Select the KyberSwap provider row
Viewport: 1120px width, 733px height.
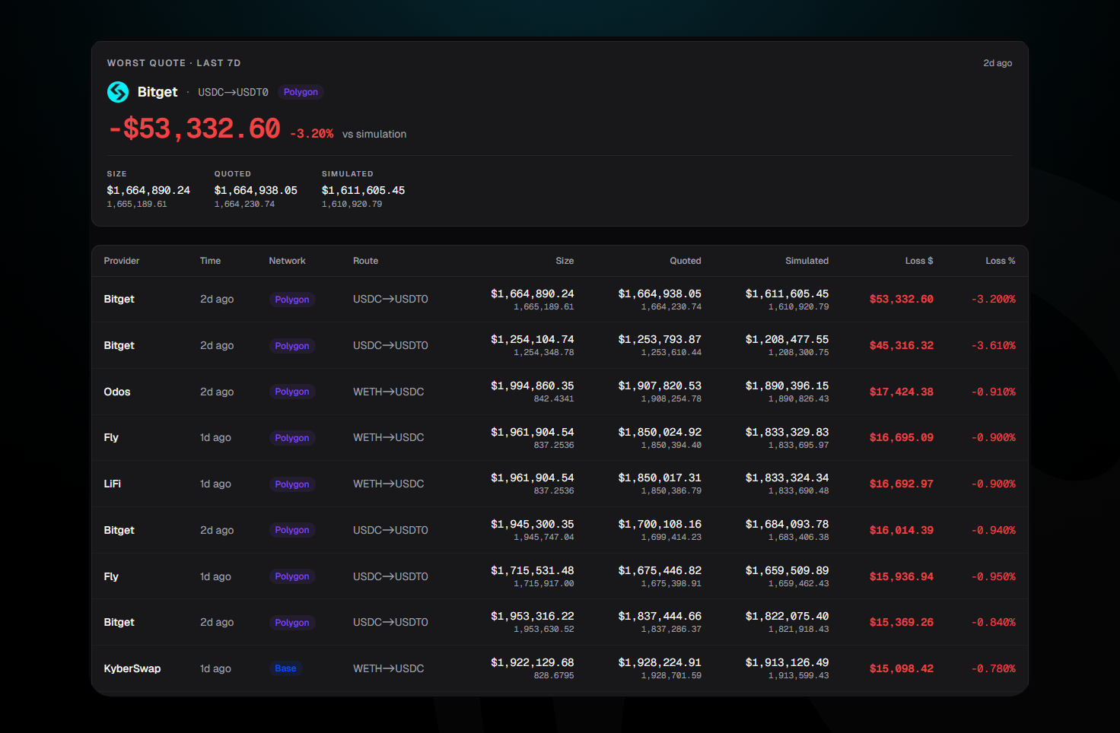click(560, 668)
